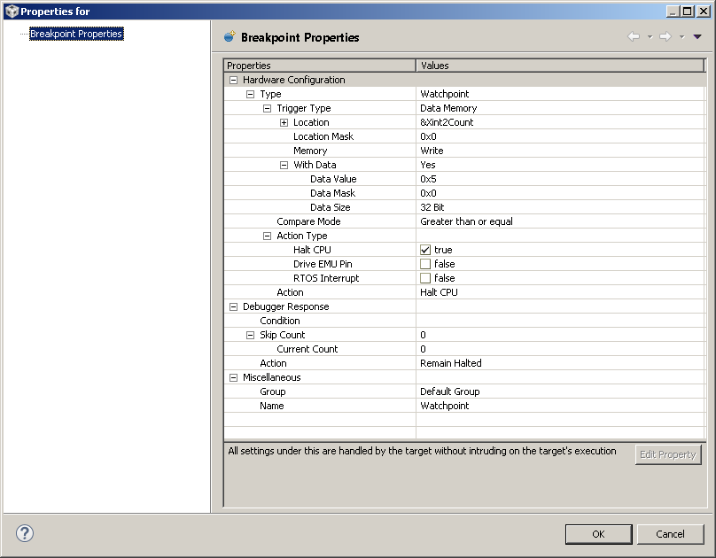Image resolution: width=716 pixels, height=558 pixels.
Task: Click the help question mark icon
Action: tap(25, 533)
